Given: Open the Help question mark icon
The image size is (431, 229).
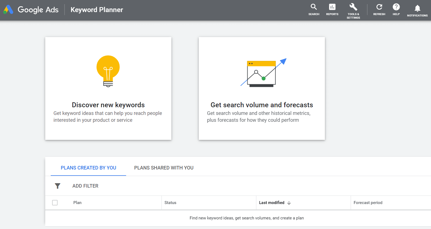Looking at the screenshot, I should click(396, 7).
